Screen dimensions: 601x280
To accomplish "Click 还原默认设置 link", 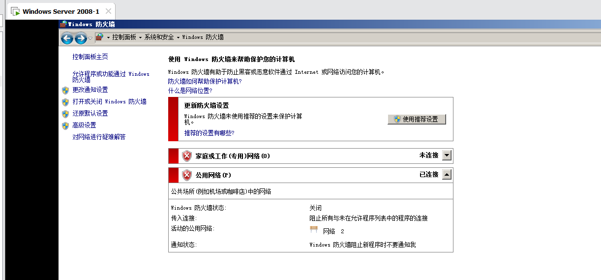I will pos(90,114).
